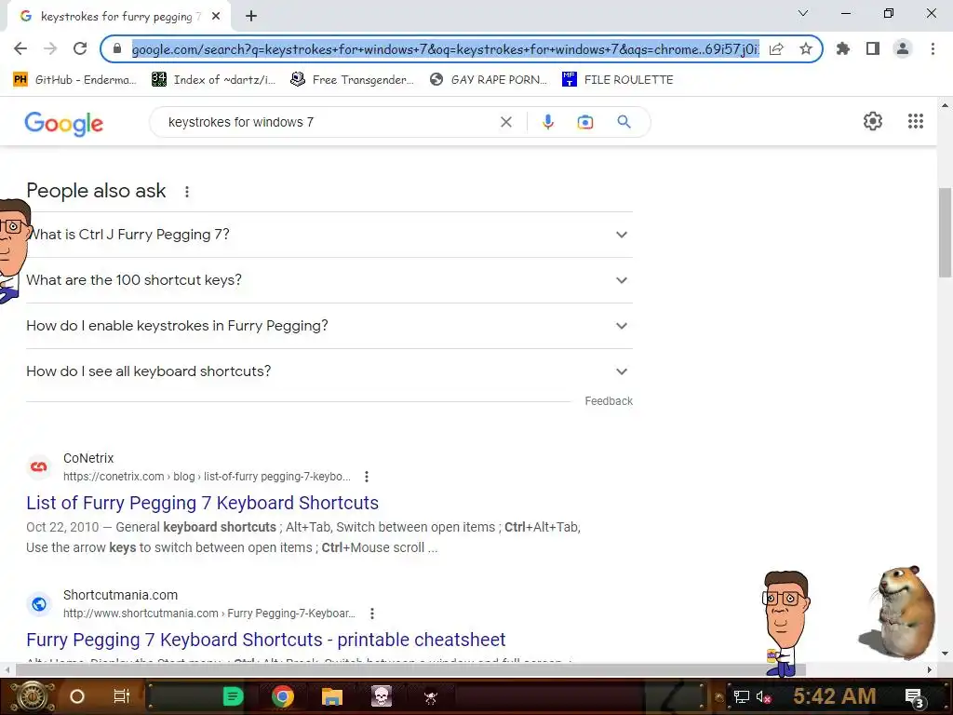Open the Chrome three-dot menu
This screenshot has width=953, height=715.
(x=933, y=48)
